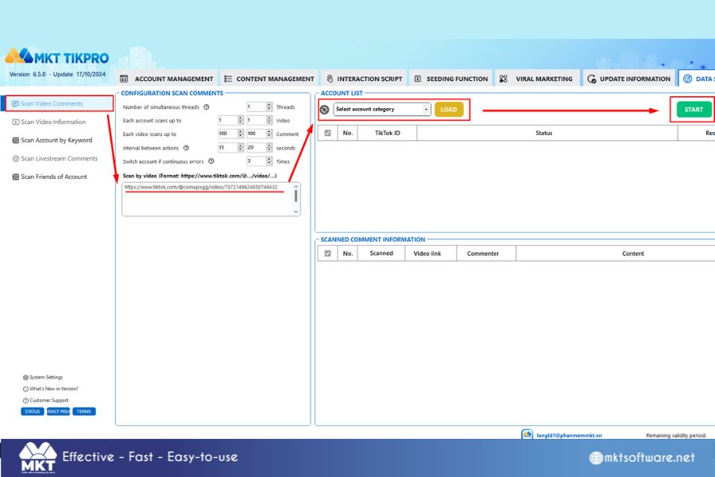The image size is (715, 477).
Task: Click the longld1@phanmemmkt.vn account email
Action: pyautogui.click(x=569, y=436)
